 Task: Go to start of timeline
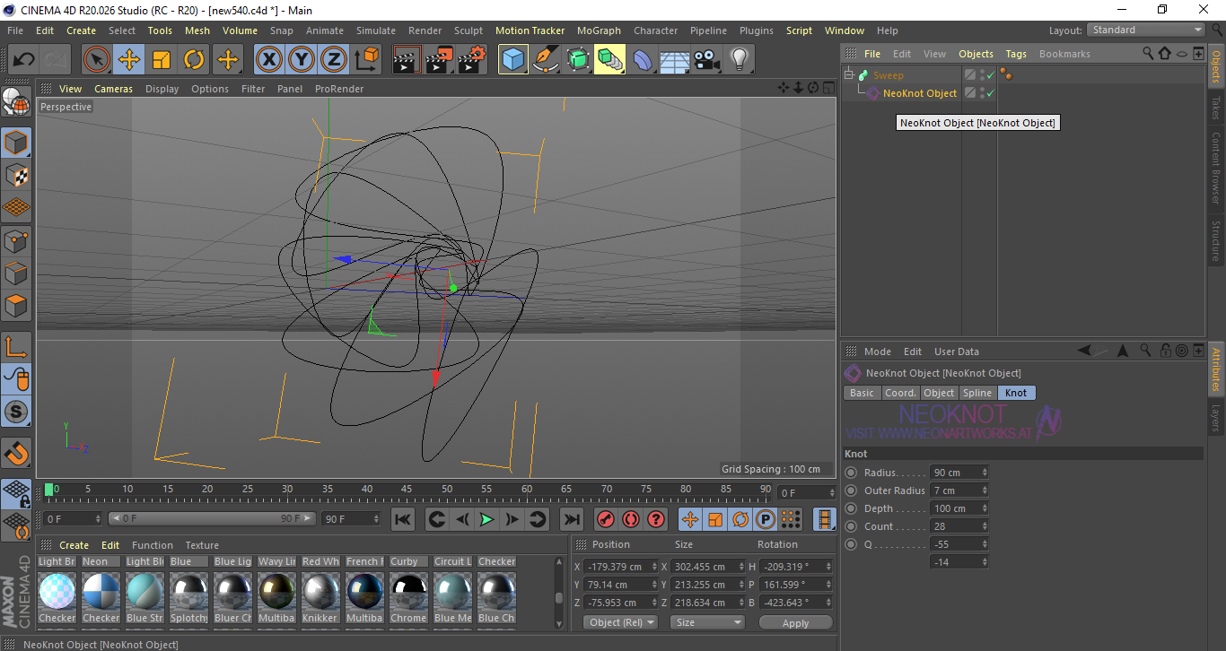[x=403, y=519]
